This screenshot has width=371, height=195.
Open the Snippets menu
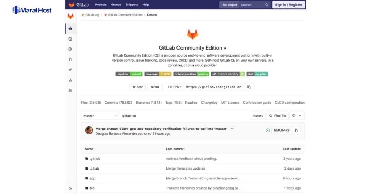pos(132,4)
